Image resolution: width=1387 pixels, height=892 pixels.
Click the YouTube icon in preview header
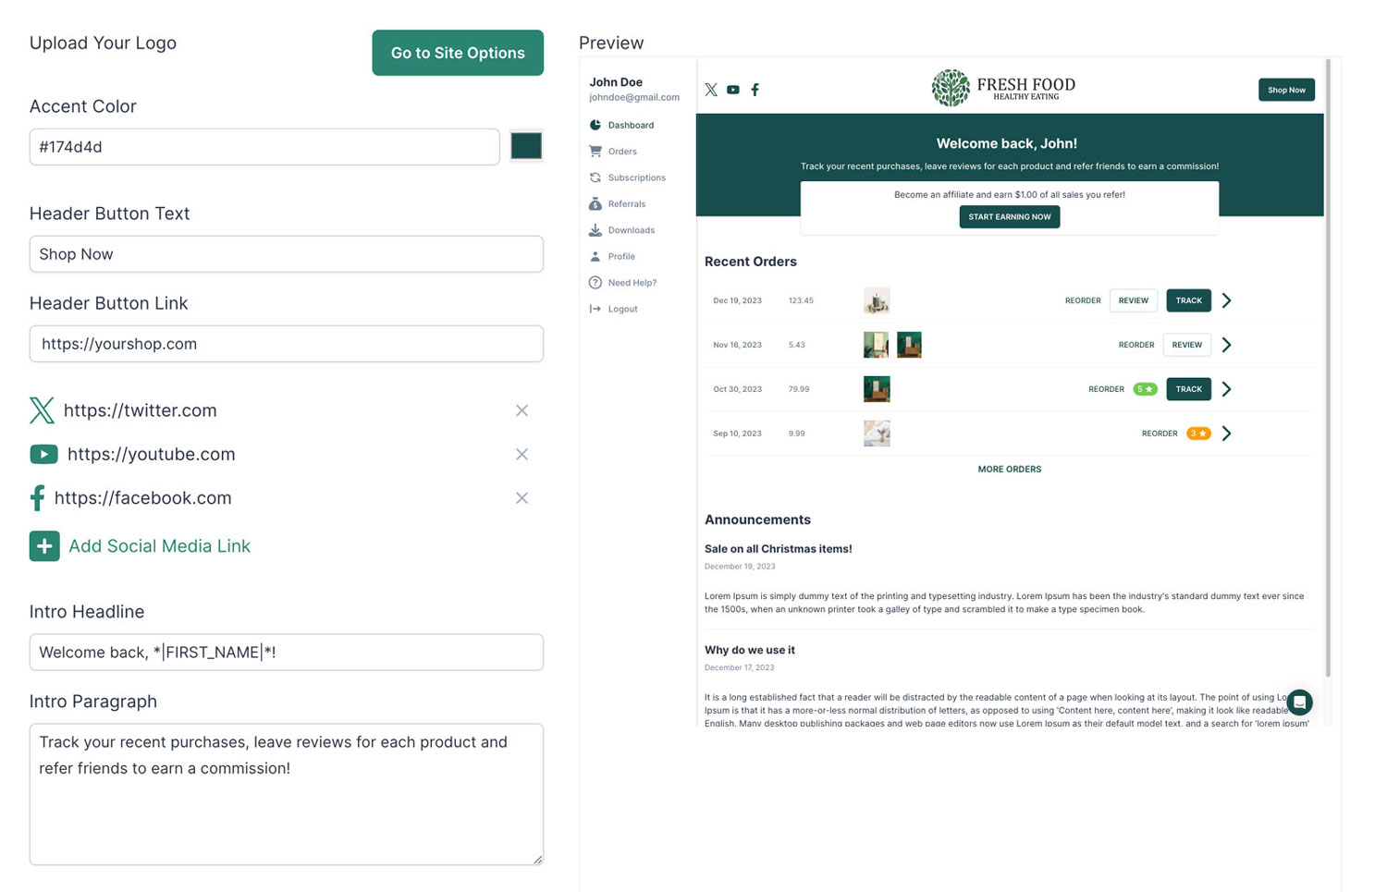(x=733, y=90)
